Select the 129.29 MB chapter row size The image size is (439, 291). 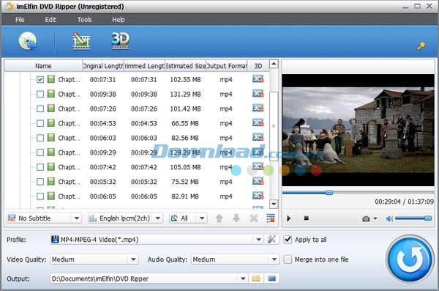tap(185, 152)
